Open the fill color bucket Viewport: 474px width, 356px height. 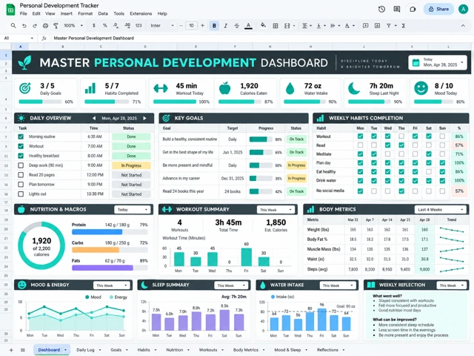point(264,25)
